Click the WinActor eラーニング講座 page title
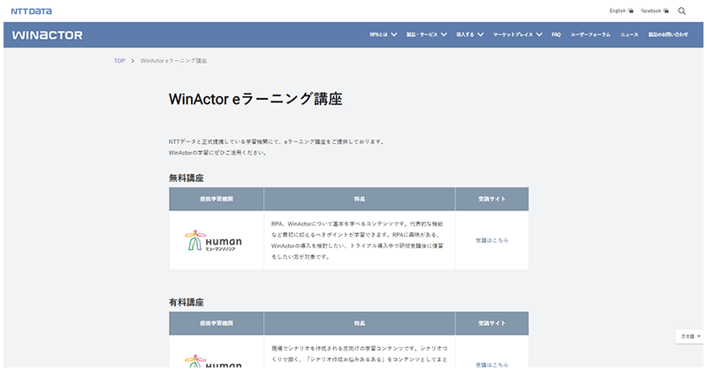This screenshot has height=371, width=707. coord(255,99)
